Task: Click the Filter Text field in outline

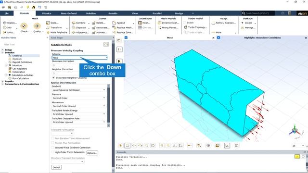Action: (24, 45)
